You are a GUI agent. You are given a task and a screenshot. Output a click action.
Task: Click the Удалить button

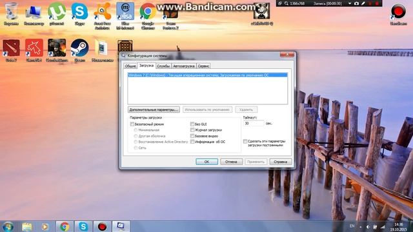click(247, 110)
